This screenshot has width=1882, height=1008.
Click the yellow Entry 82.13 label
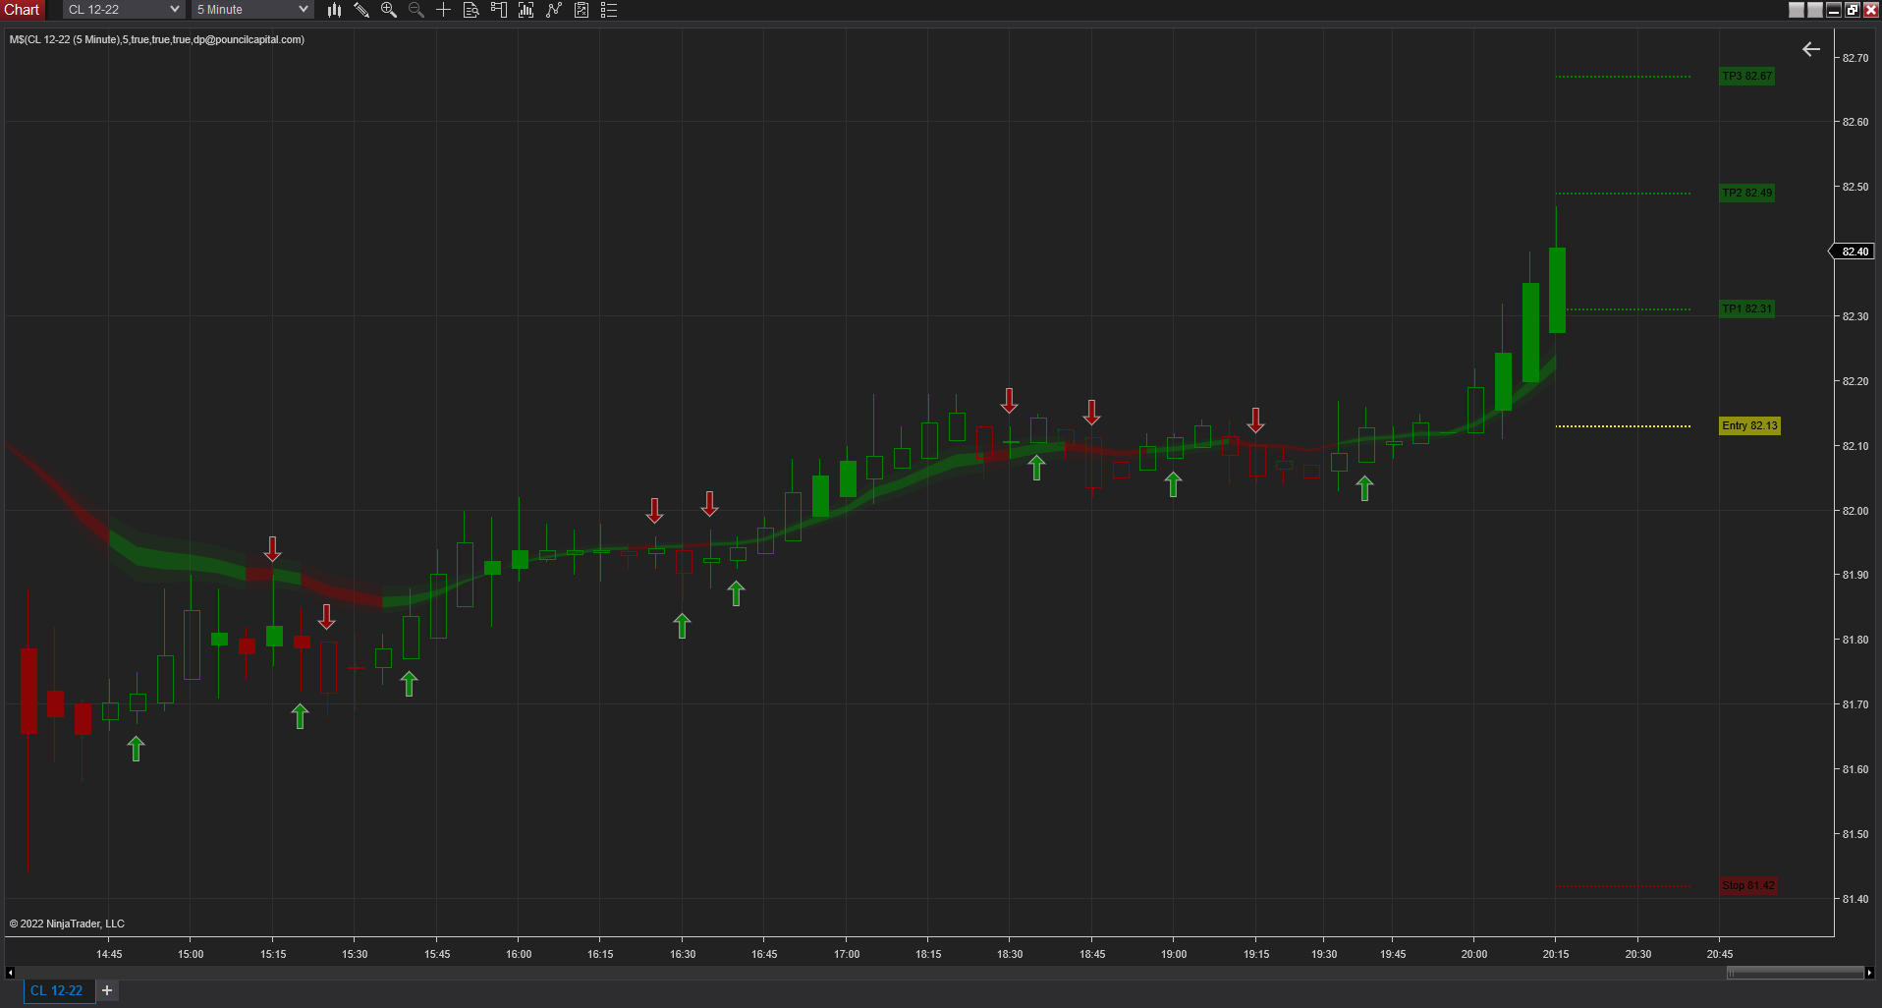[1749, 425]
